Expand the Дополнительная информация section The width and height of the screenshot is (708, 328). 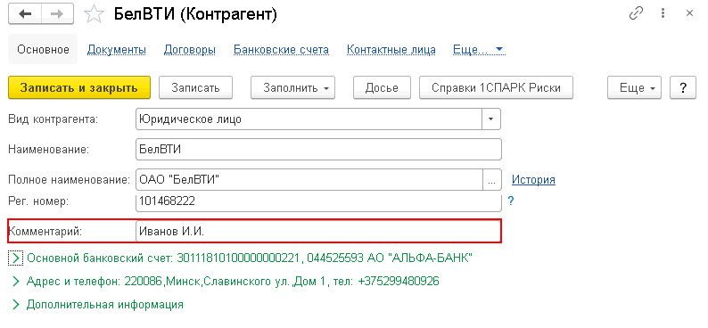point(16,305)
